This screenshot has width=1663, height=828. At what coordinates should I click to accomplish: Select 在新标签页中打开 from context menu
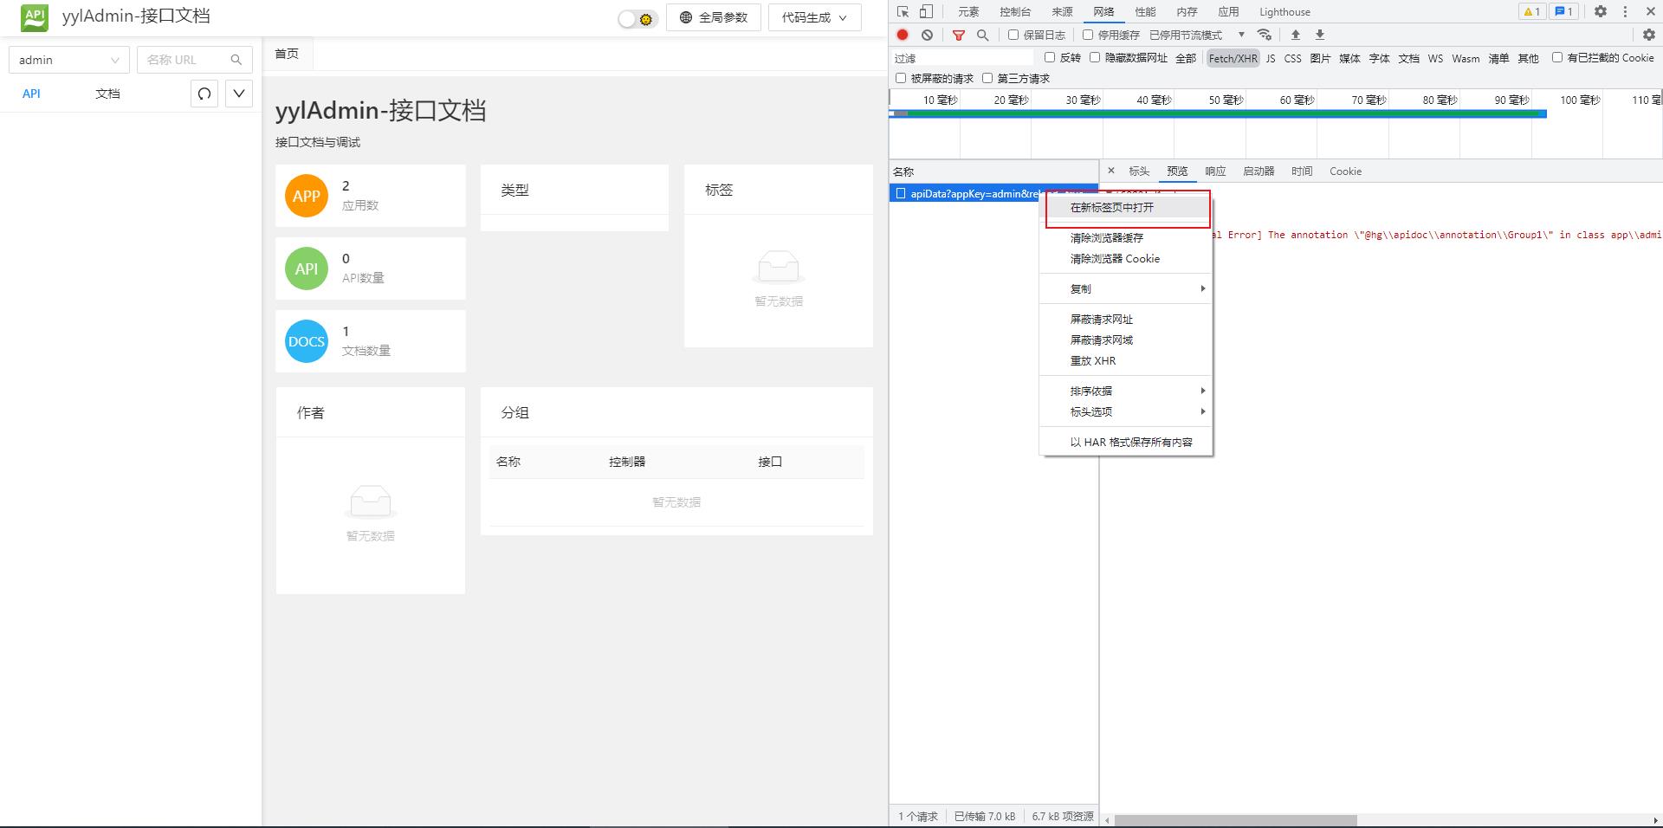[1112, 208]
